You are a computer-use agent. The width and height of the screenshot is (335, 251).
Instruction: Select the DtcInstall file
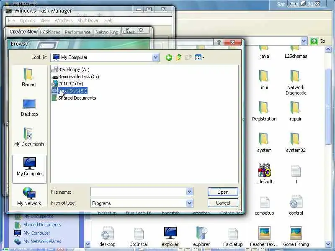(x=139, y=236)
